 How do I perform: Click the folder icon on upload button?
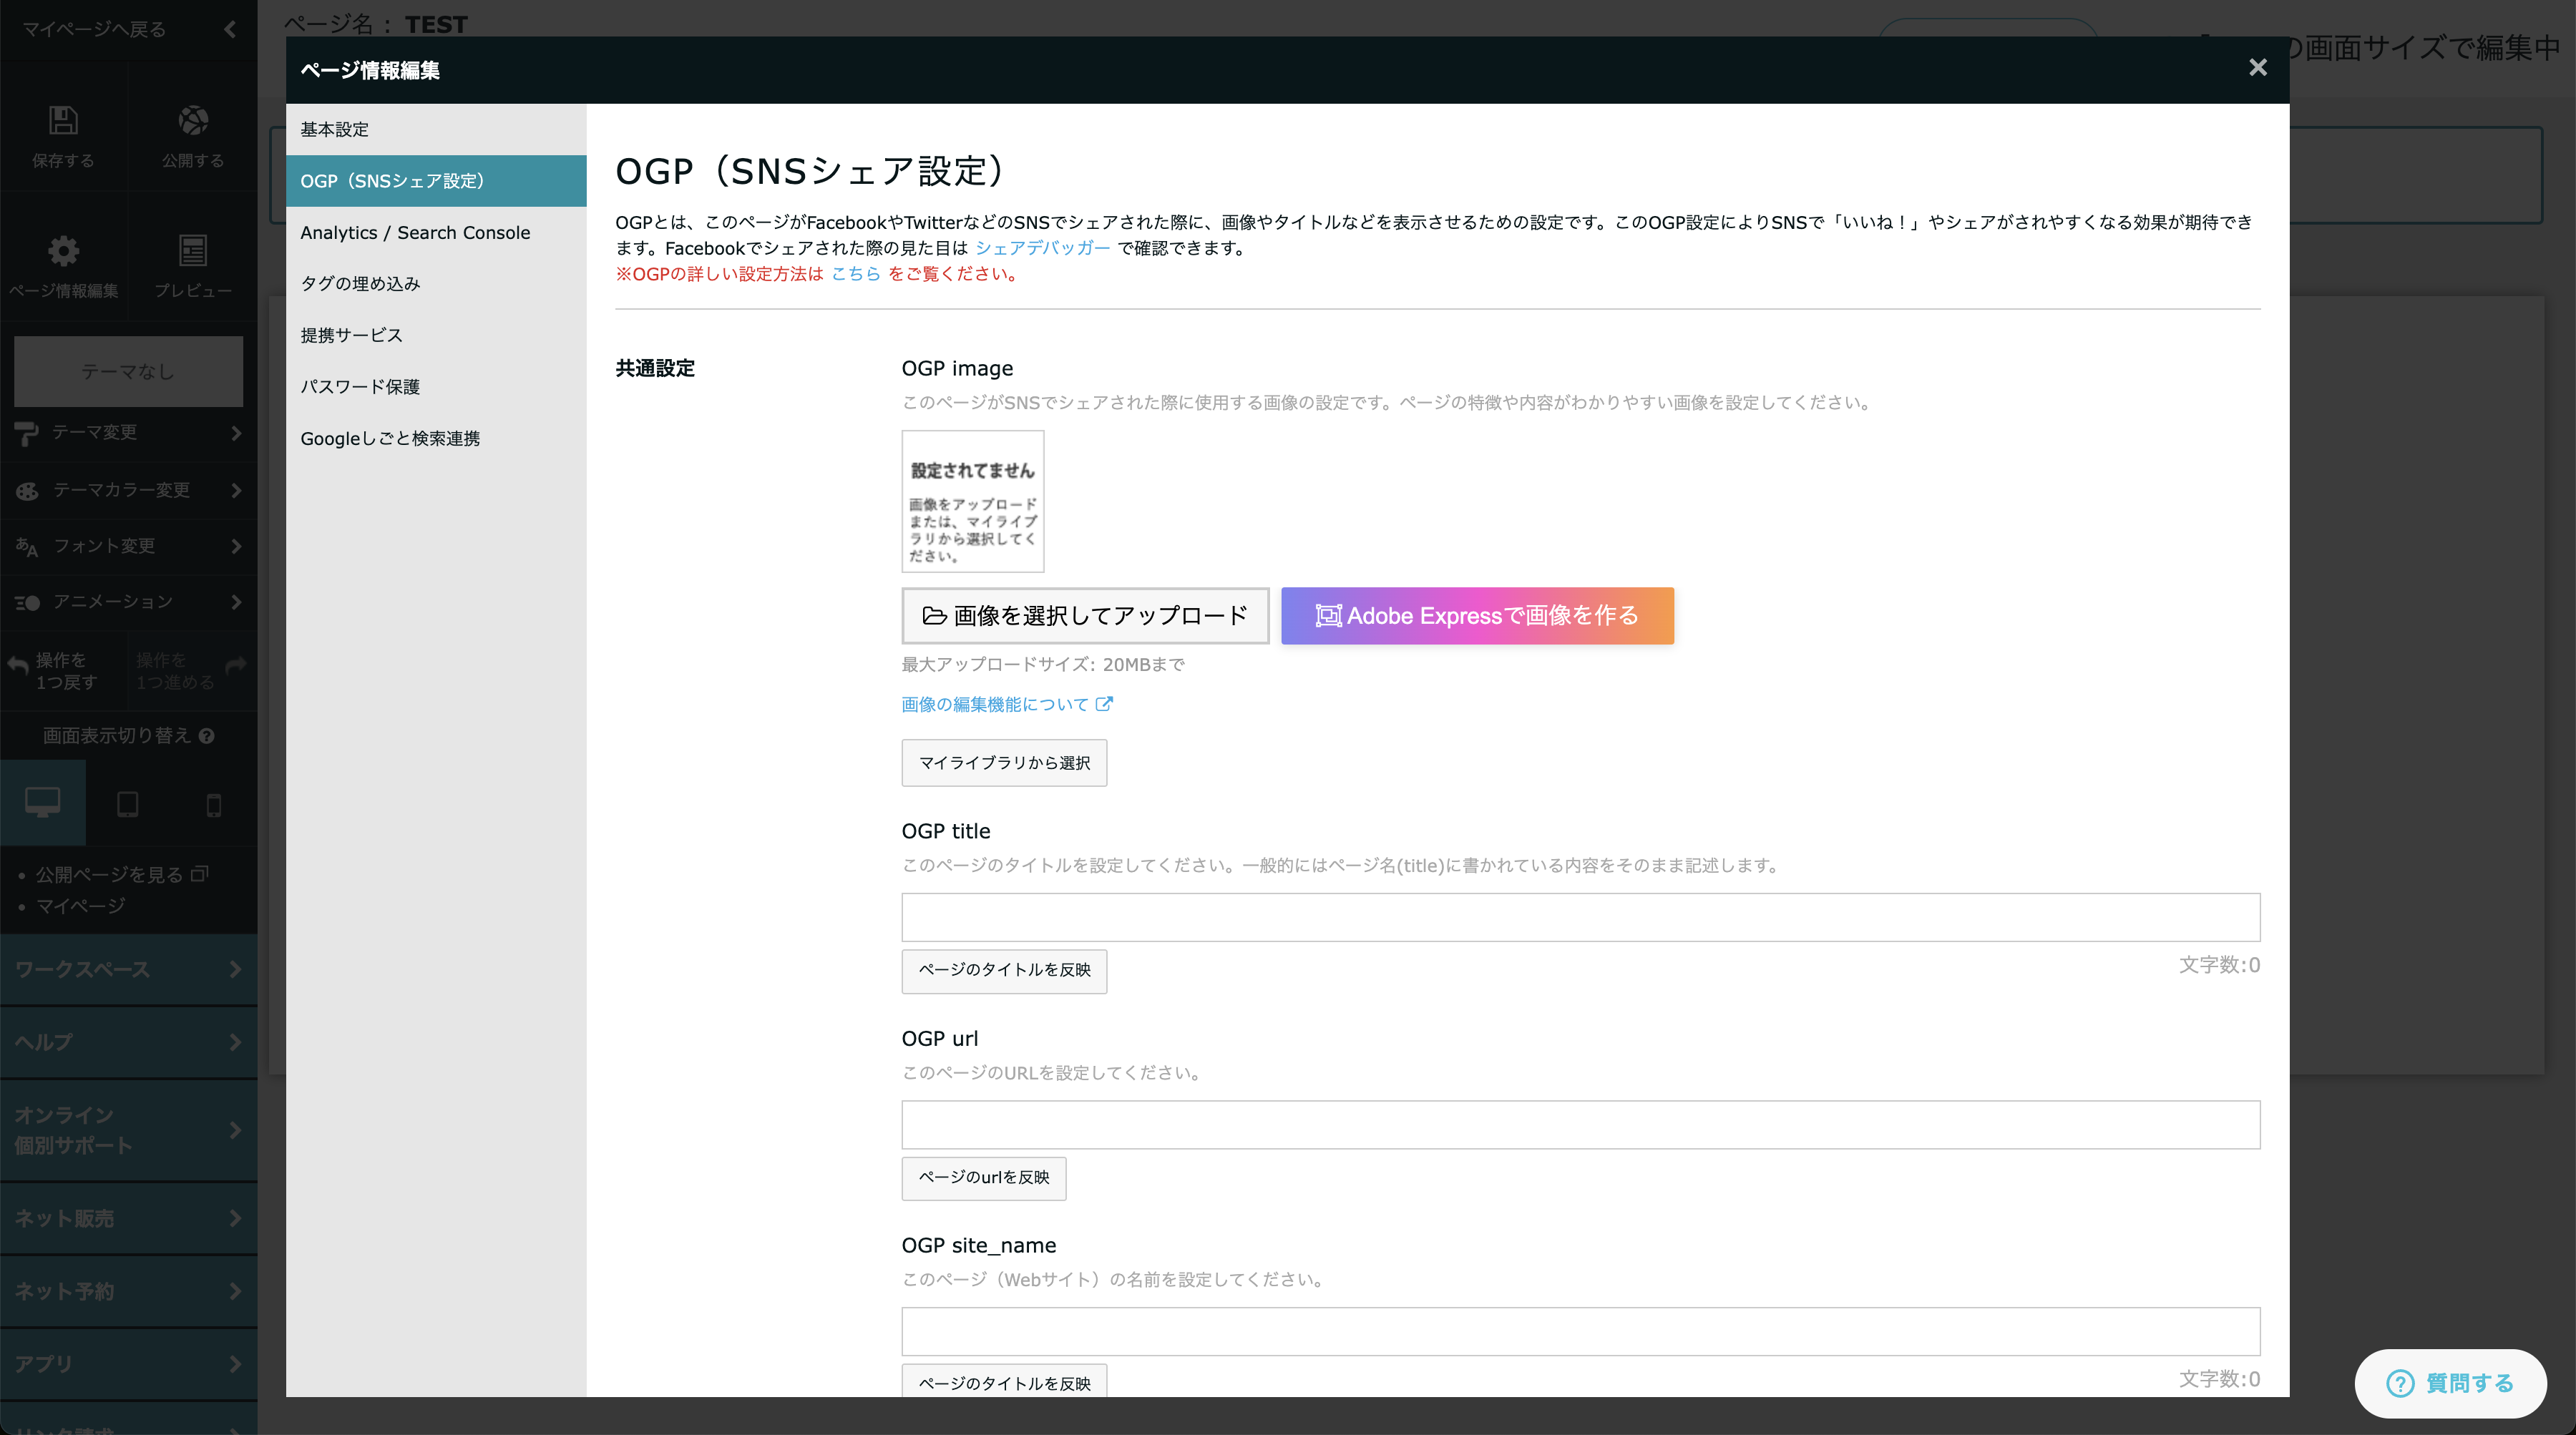click(x=934, y=615)
